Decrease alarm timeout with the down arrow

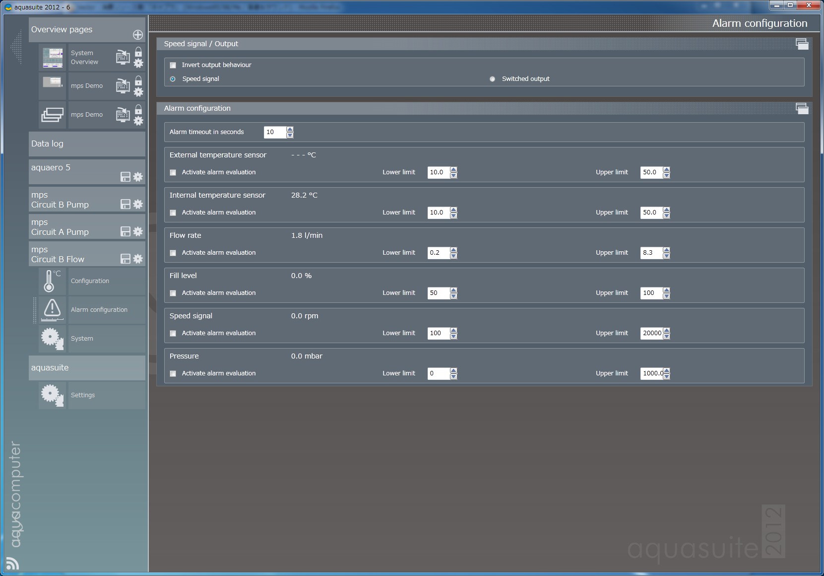290,135
